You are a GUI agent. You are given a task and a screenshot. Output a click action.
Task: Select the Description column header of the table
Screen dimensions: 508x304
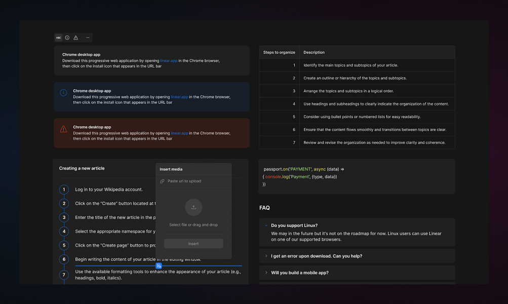tap(314, 52)
